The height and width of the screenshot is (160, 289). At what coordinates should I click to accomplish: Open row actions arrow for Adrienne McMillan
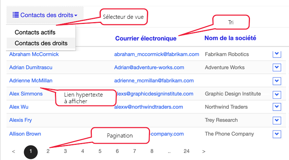click(x=277, y=81)
